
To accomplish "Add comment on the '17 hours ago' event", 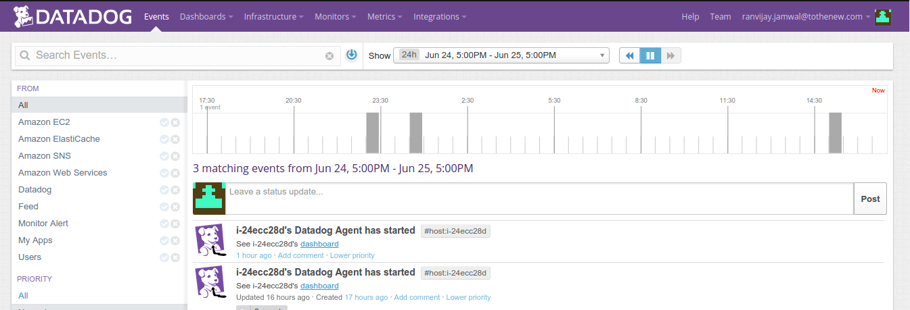I will [417, 297].
